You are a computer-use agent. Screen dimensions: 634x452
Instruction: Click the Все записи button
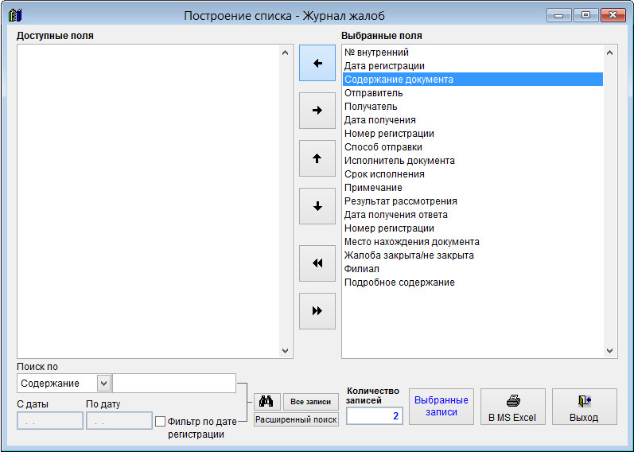[311, 401]
